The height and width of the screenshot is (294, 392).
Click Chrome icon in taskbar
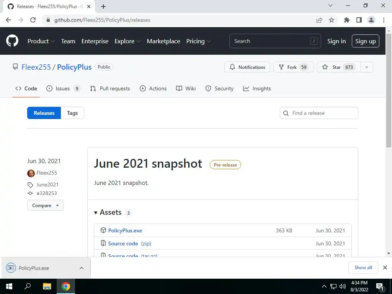tap(66, 286)
